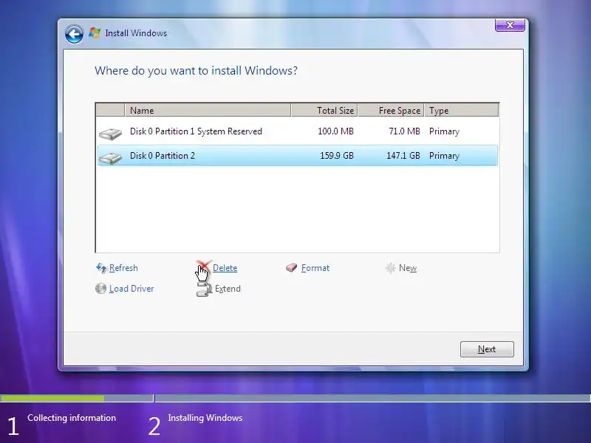The image size is (591, 443).
Task: Click the Delete link
Action: [225, 268]
